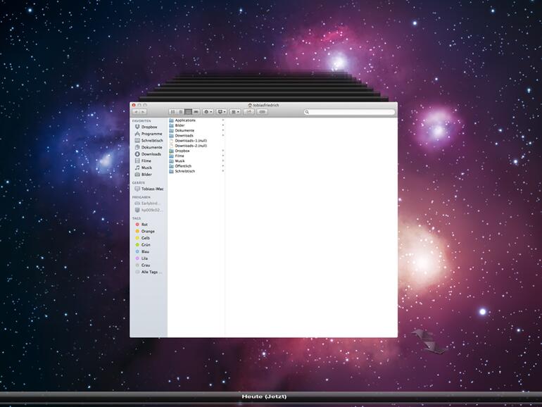Select the Dokumente folder in the column
The height and width of the screenshot is (407, 542).
click(x=196, y=131)
